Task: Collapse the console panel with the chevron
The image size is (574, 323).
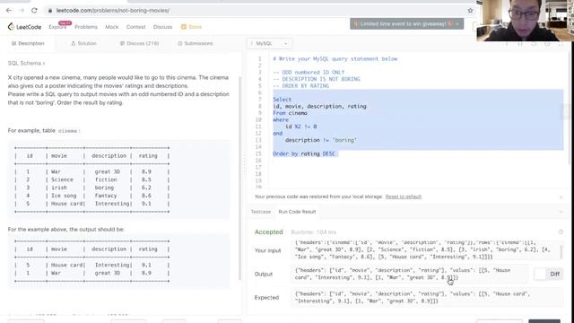Action: point(561,212)
